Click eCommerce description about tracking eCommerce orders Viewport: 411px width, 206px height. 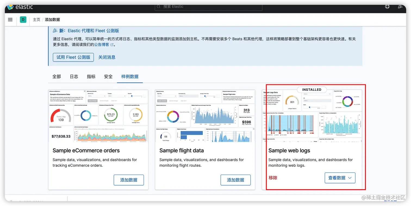point(95,163)
